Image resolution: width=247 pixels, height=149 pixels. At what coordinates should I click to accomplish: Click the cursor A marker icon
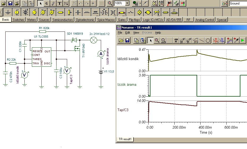pos(216,40)
